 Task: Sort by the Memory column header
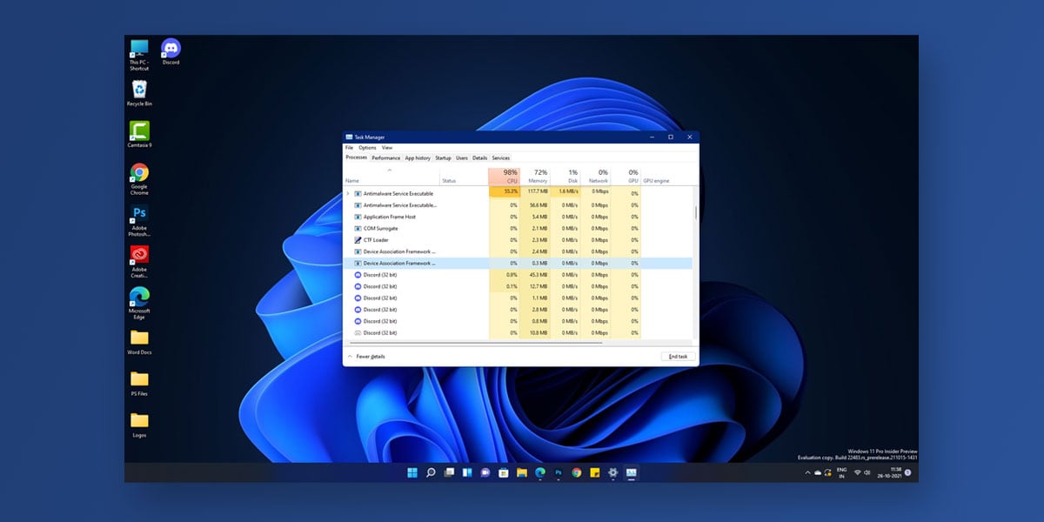[536, 176]
